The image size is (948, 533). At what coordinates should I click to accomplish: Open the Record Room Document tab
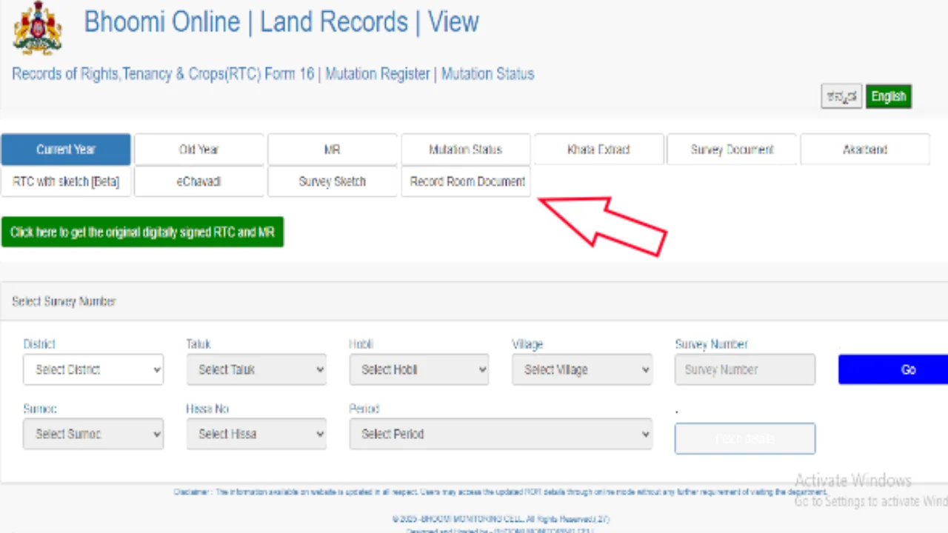pos(467,181)
